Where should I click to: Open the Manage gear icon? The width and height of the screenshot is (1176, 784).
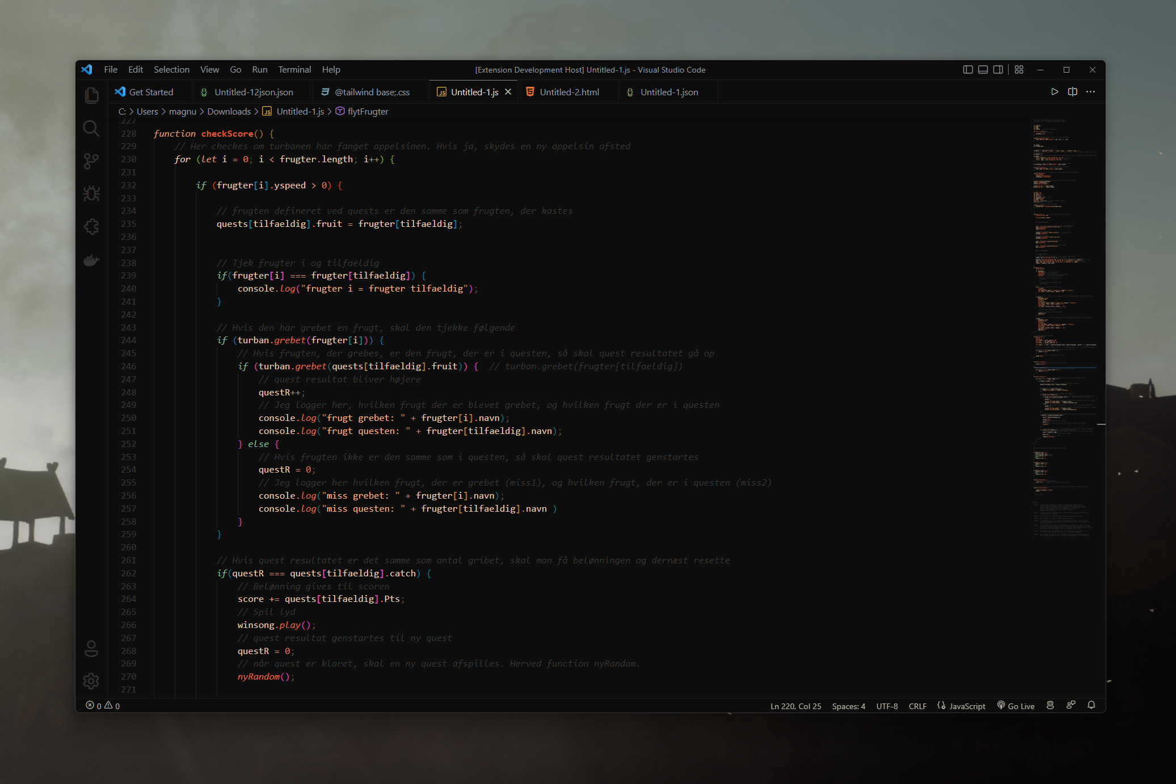pos(91,681)
